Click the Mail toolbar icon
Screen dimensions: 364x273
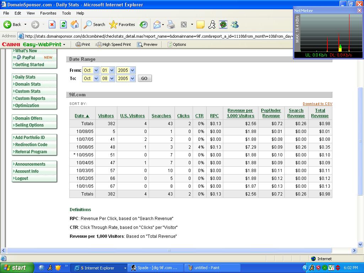157,25
